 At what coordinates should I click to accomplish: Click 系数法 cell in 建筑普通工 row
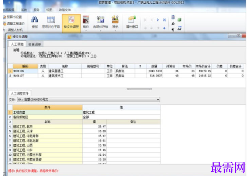click(125, 71)
